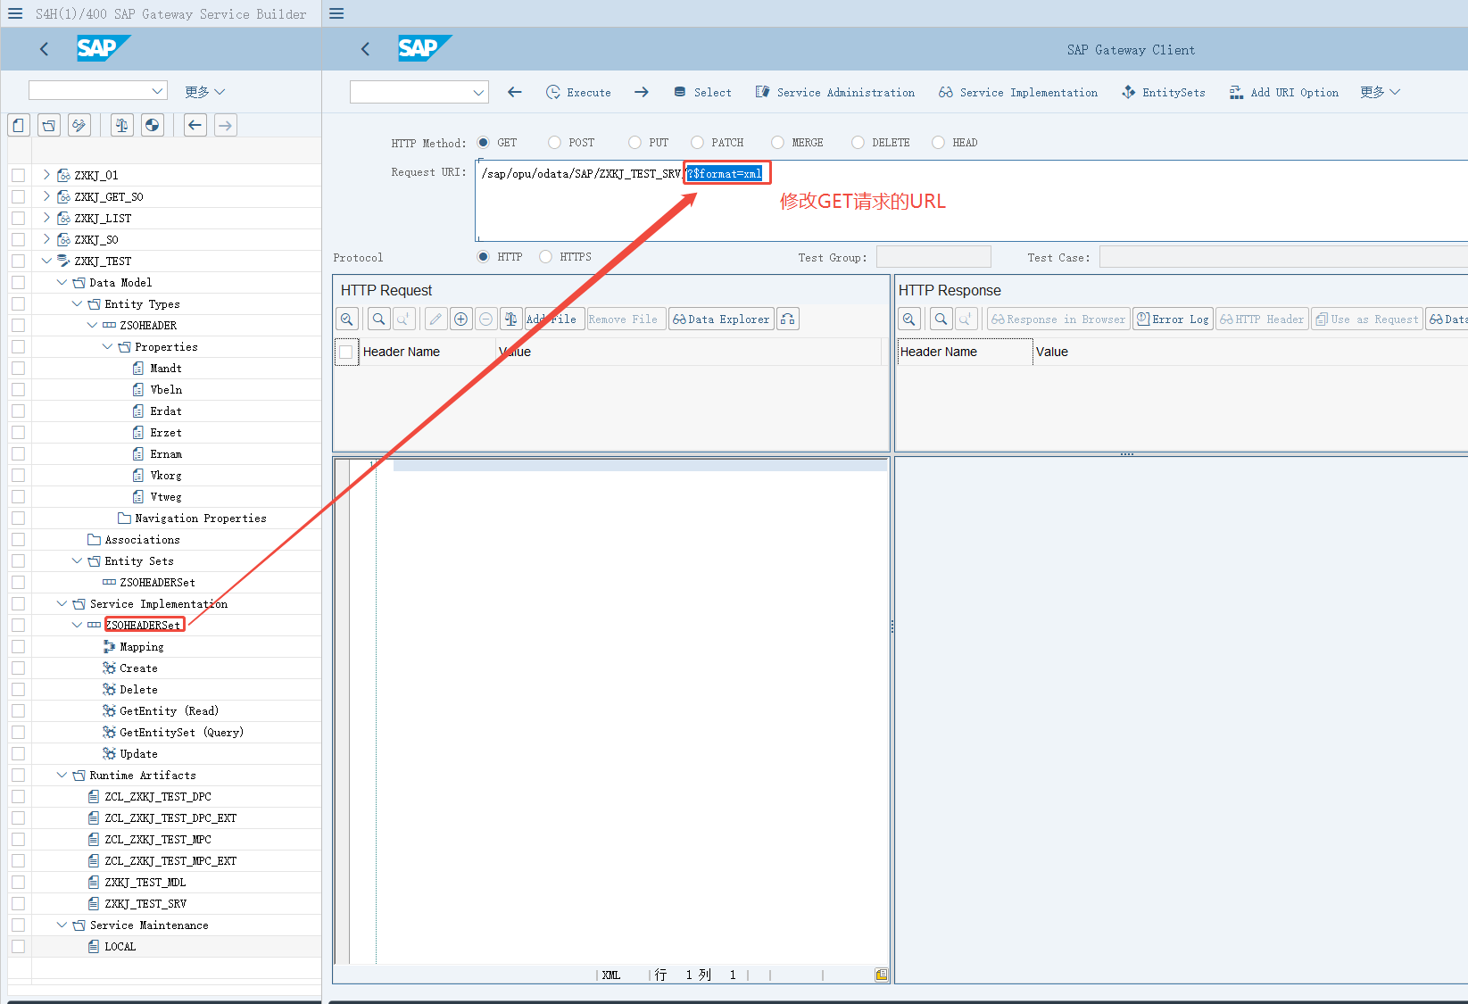Image resolution: width=1468 pixels, height=1004 pixels.
Task: Click Select in Gateway Client toolbar
Action: click(x=702, y=92)
